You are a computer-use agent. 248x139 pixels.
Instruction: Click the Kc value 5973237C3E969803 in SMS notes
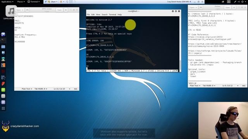(x=24, y=16)
